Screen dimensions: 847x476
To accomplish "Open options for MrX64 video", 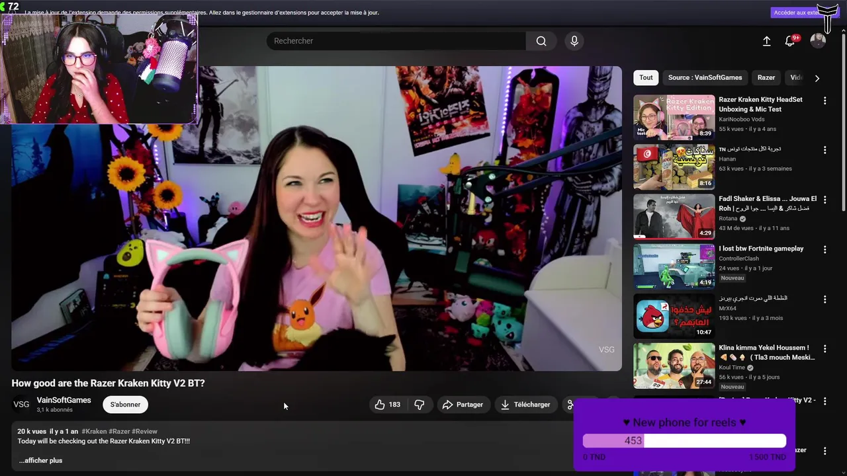I will [825, 299].
